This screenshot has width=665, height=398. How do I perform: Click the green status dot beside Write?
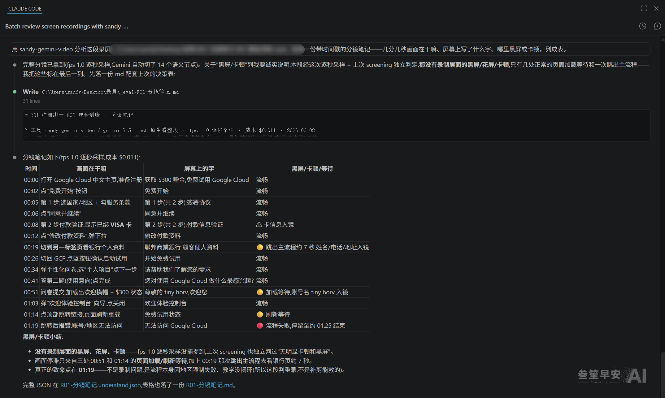(15, 92)
